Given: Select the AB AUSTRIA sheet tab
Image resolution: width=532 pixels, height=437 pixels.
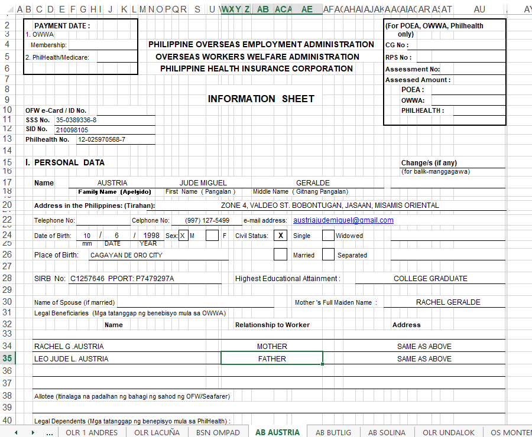Looking at the screenshot, I should point(278,432).
